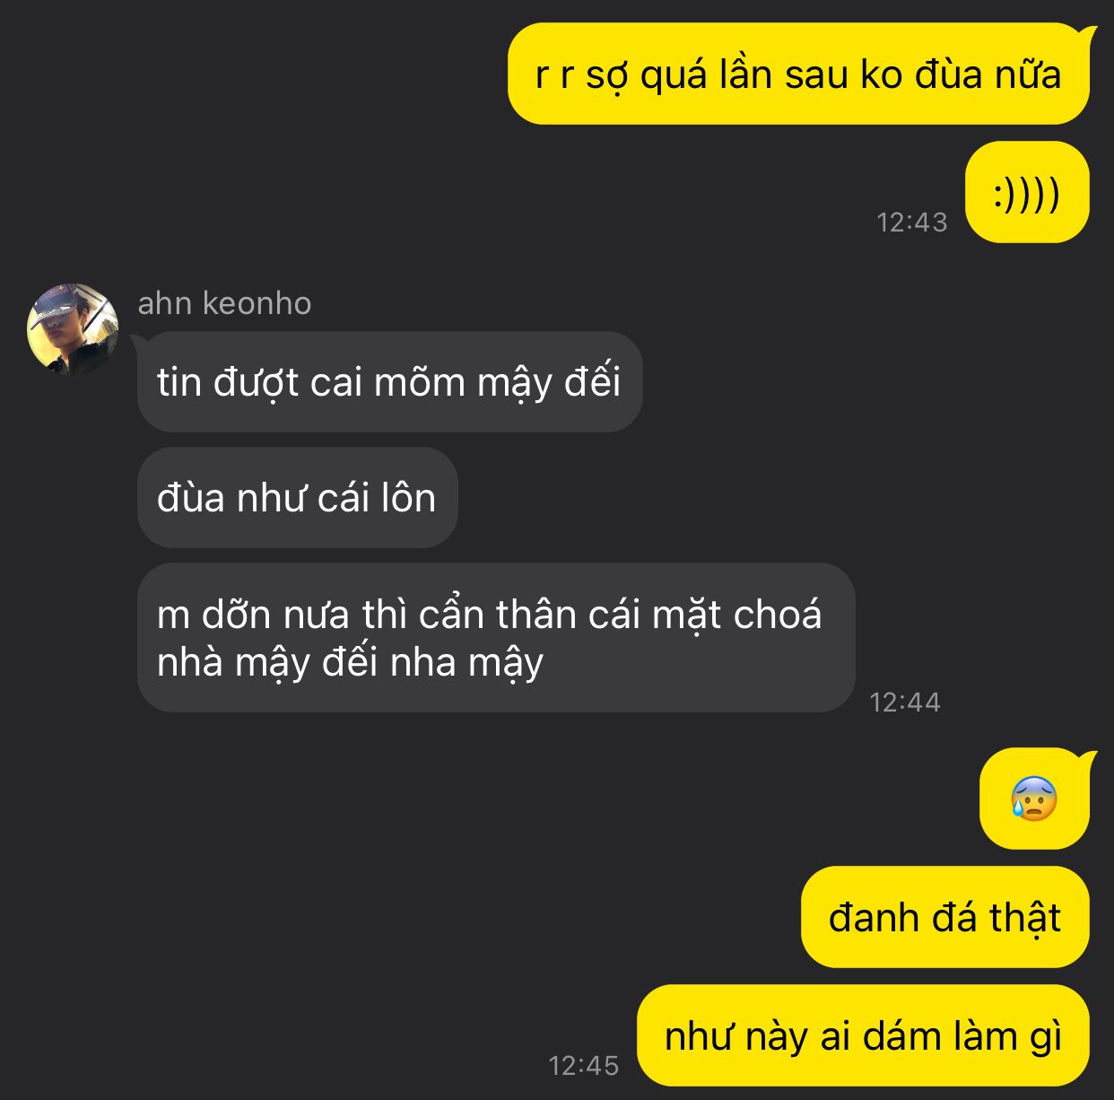Click the 12:45 timestamp
The height and width of the screenshot is (1100, 1114).
(x=583, y=1065)
